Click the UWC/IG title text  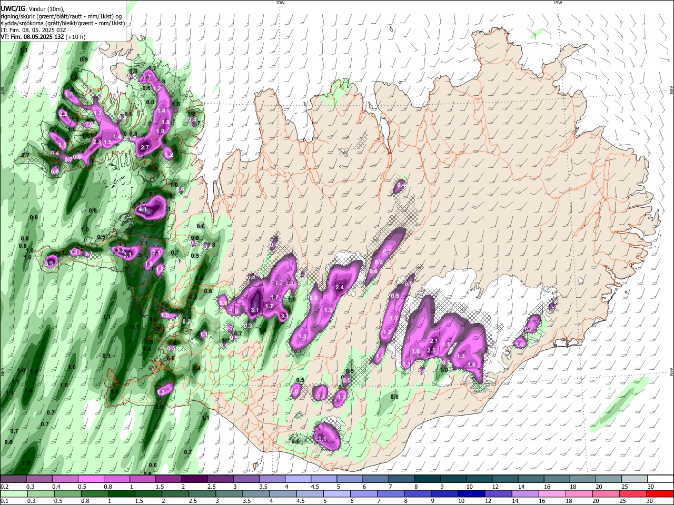click(x=13, y=8)
